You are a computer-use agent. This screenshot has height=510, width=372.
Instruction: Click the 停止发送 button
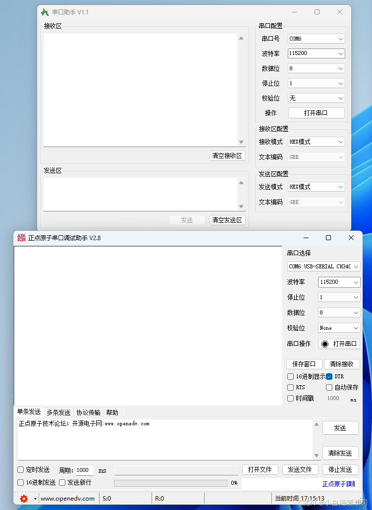click(340, 470)
